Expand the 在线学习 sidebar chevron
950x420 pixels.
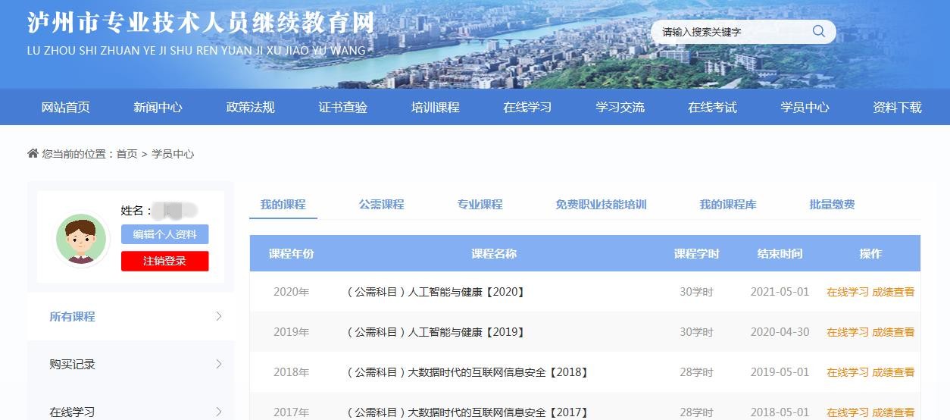pyautogui.click(x=219, y=412)
